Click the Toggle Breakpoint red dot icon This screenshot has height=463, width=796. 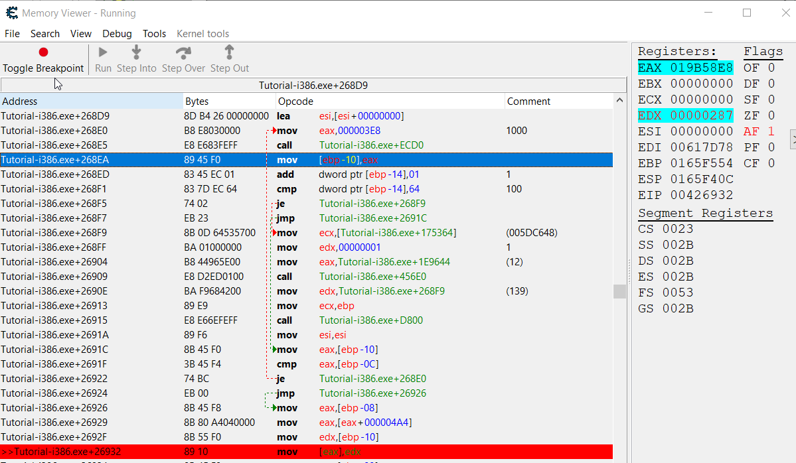click(x=42, y=52)
